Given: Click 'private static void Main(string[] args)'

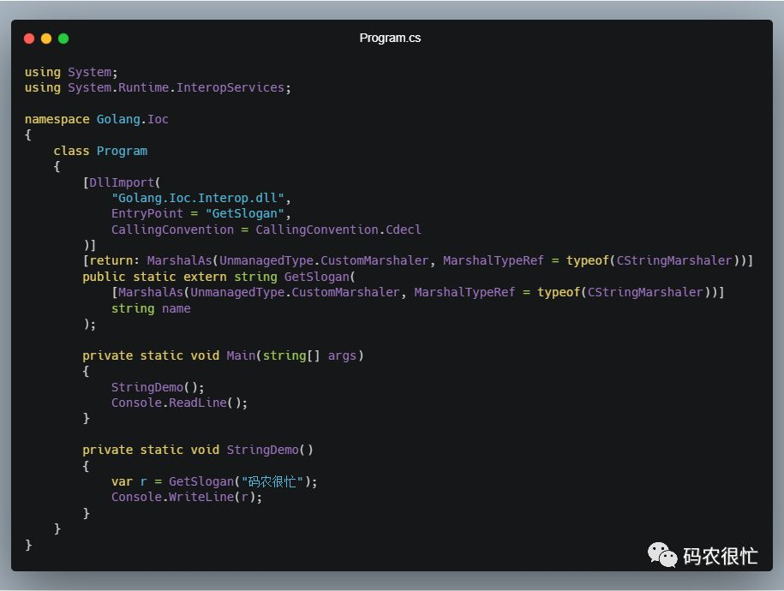Looking at the screenshot, I should point(223,355).
